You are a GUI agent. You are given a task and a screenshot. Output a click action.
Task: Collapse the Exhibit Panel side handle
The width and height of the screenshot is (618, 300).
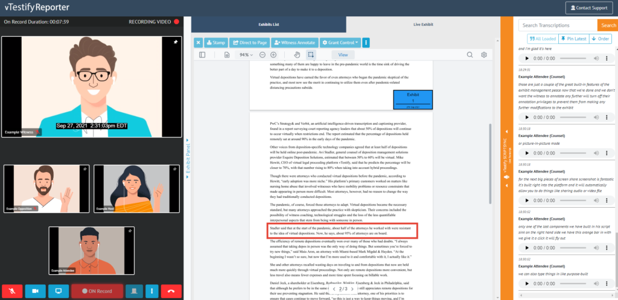(188, 159)
